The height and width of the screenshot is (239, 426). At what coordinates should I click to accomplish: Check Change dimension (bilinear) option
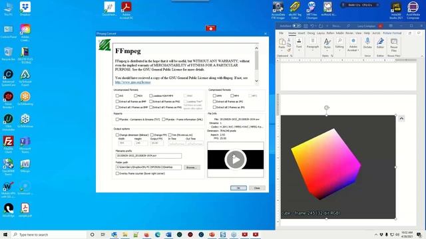click(x=117, y=135)
